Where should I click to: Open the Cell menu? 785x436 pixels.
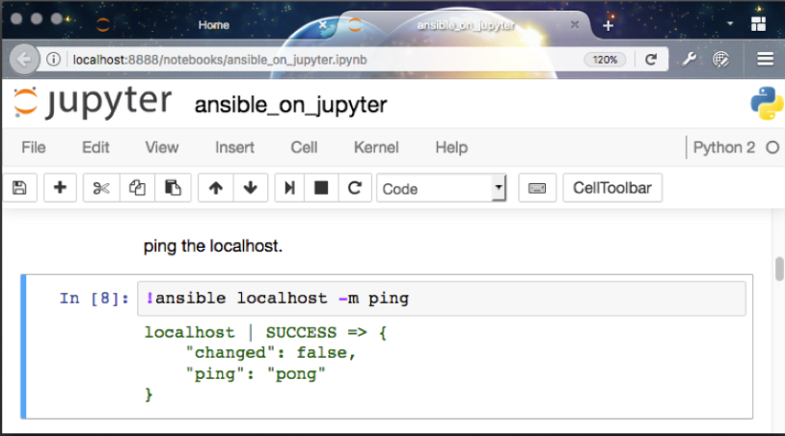tap(304, 148)
